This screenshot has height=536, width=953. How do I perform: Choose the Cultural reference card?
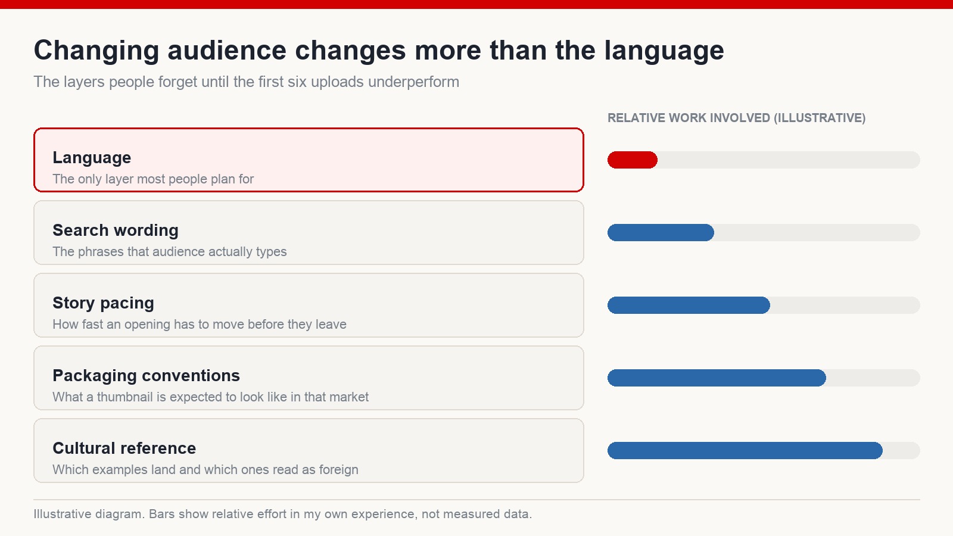(x=309, y=450)
